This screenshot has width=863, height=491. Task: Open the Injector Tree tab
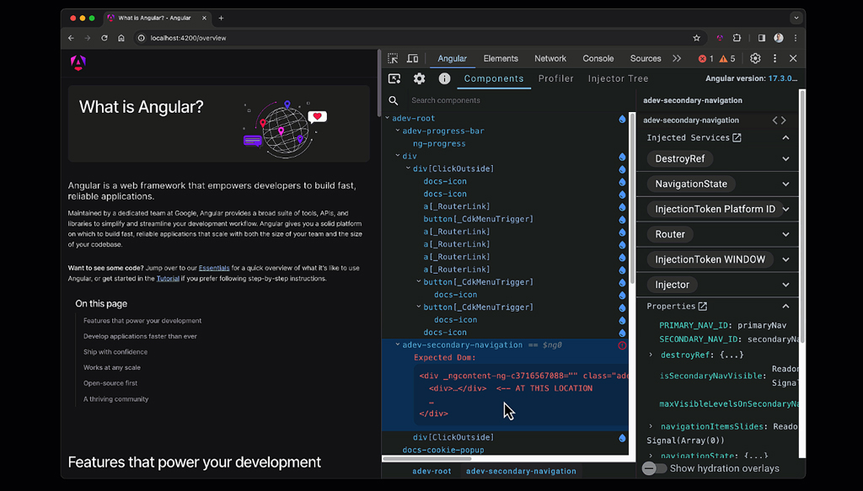click(618, 78)
